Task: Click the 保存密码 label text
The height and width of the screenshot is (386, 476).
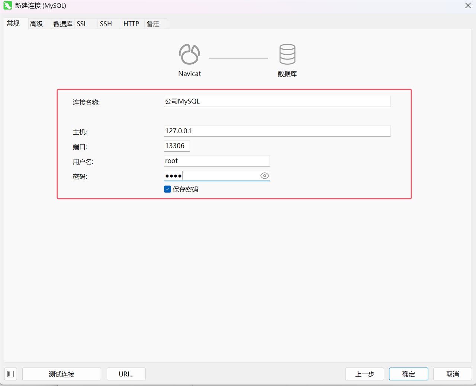Action: pyautogui.click(x=186, y=189)
